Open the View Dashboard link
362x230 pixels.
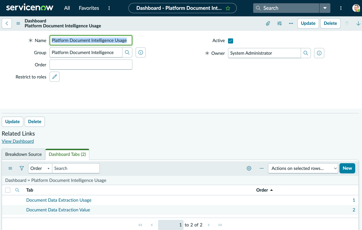[x=18, y=141]
